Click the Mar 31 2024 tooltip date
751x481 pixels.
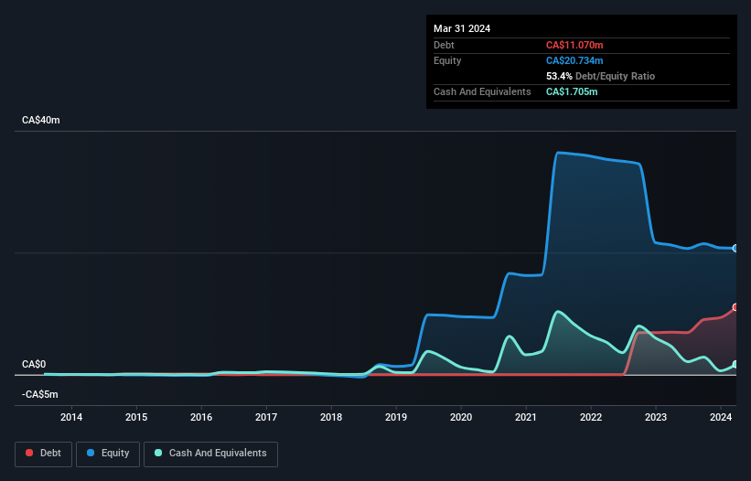(x=462, y=28)
